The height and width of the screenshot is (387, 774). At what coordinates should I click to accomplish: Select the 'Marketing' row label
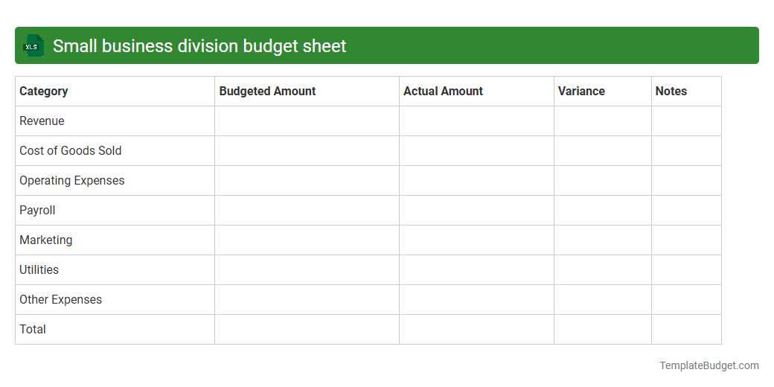[46, 240]
